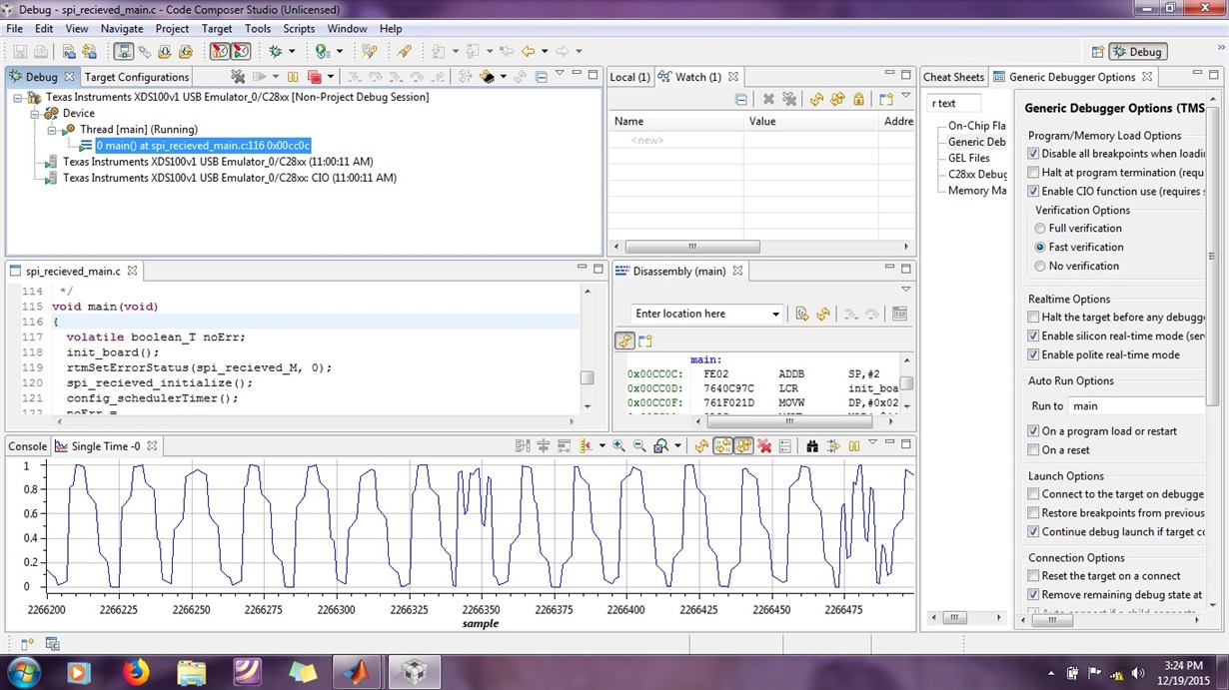The width and height of the screenshot is (1229, 690).
Task: Click the binoculars find icon in graph toolbar
Action: [812, 446]
